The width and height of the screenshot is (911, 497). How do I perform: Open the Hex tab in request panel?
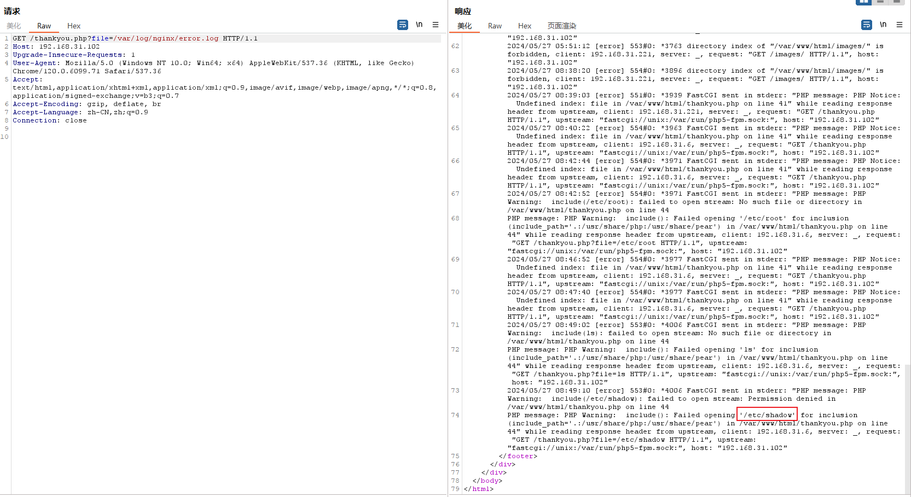74,26
